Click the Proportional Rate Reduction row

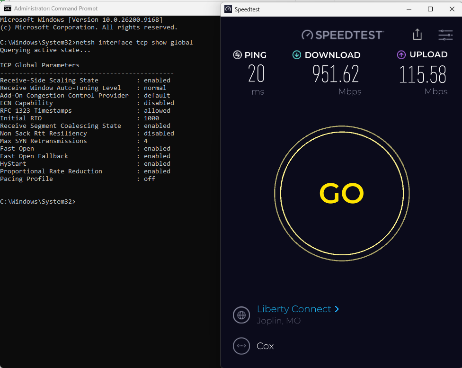[85, 171]
